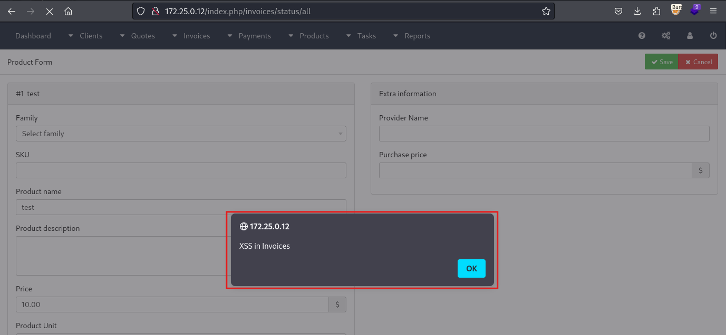Viewport: 726px width, 335px height.
Task: Log out via the power icon
Action: coord(713,35)
